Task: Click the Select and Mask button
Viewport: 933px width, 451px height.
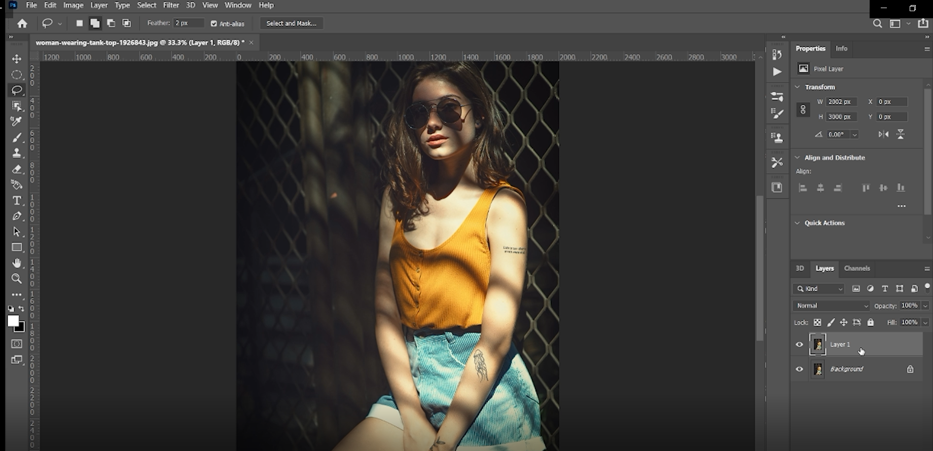Action: pyautogui.click(x=291, y=23)
